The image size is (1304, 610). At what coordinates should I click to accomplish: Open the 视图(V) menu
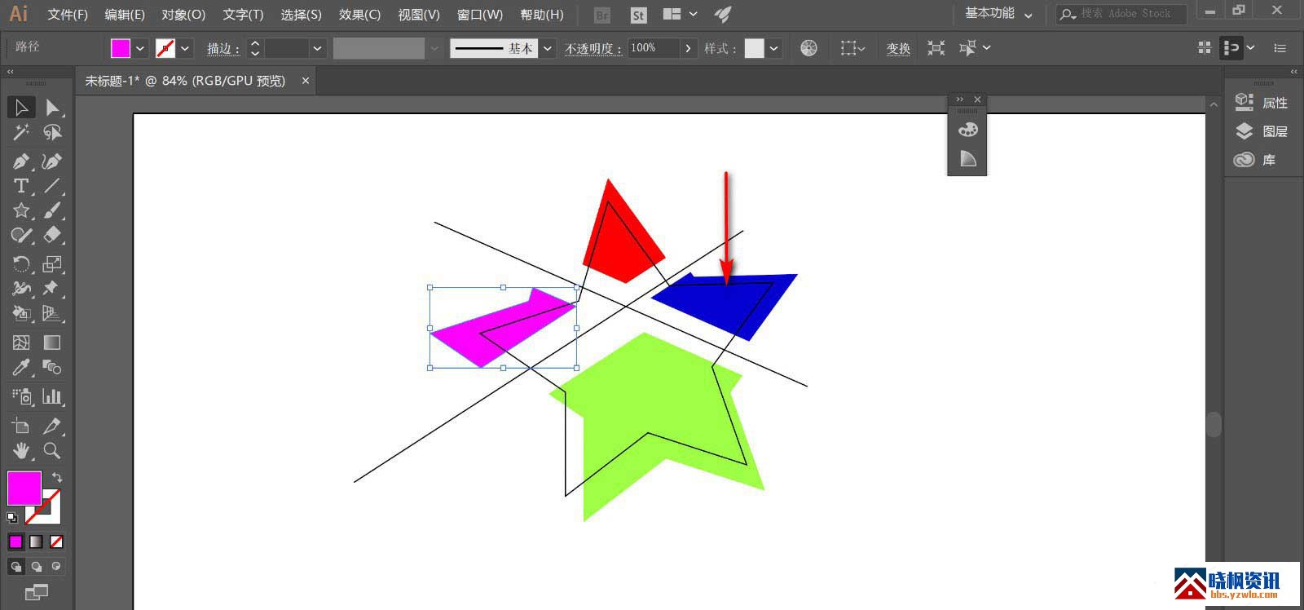(418, 15)
